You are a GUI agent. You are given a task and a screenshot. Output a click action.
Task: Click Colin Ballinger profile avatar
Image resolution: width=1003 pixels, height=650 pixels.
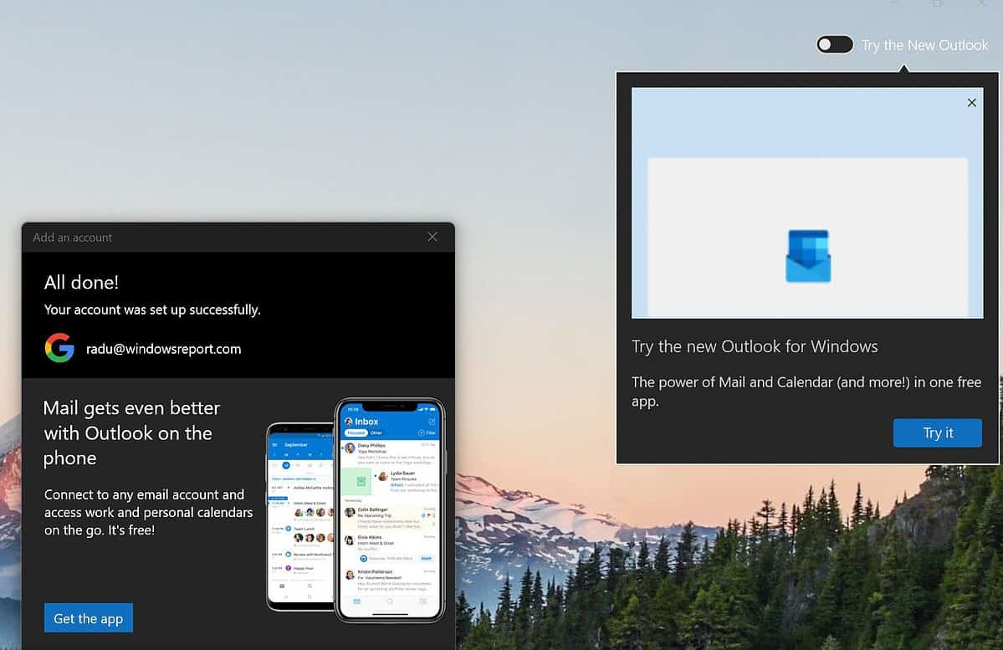[x=349, y=511]
